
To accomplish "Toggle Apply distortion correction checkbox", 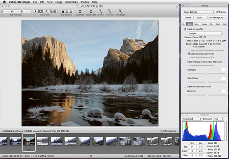I will tap(189, 54).
